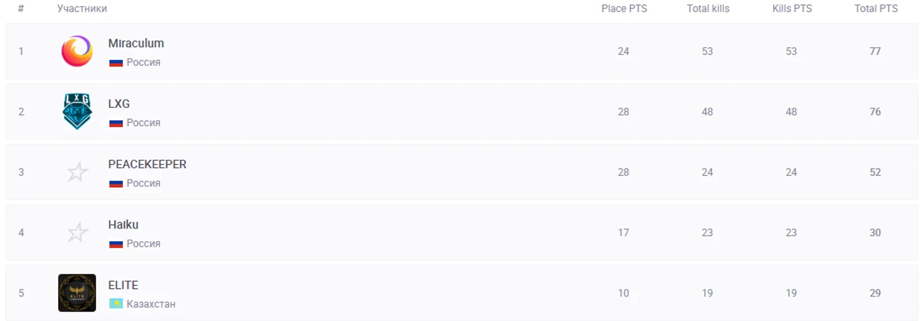
Task: Click the Russian flag under Haiku
Action: [116, 244]
